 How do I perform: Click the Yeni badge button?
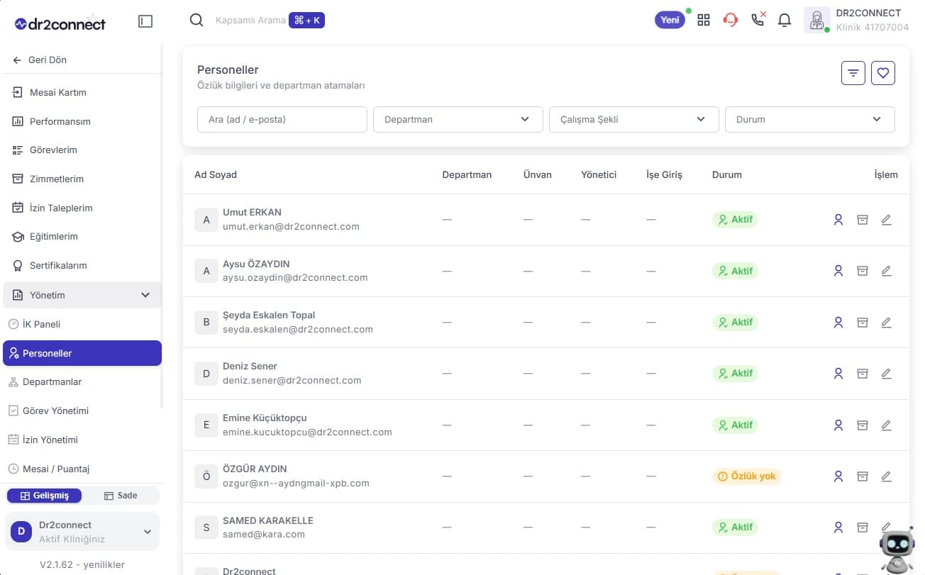670,20
